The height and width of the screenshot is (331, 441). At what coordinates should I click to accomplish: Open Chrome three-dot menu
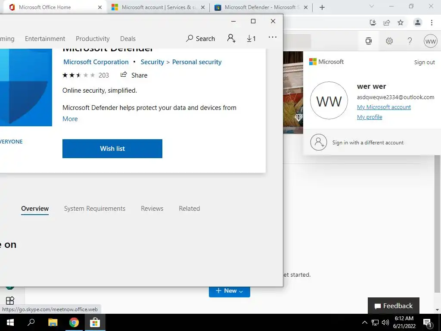432,22
